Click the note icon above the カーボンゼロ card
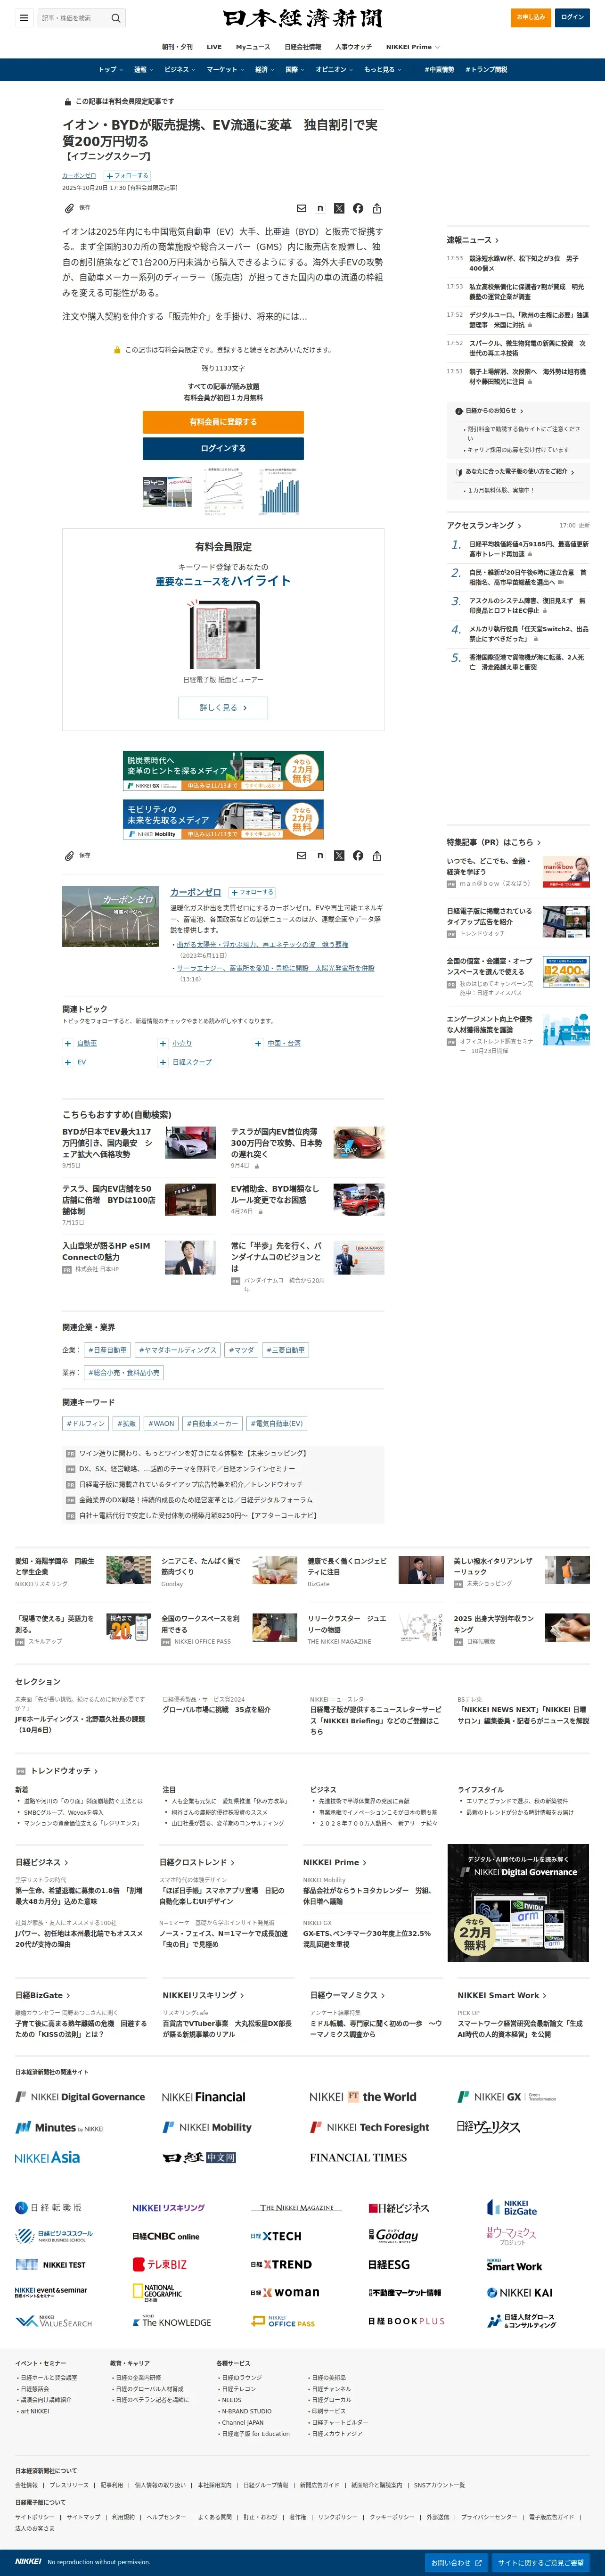This screenshot has width=605, height=2576. tap(320, 855)
